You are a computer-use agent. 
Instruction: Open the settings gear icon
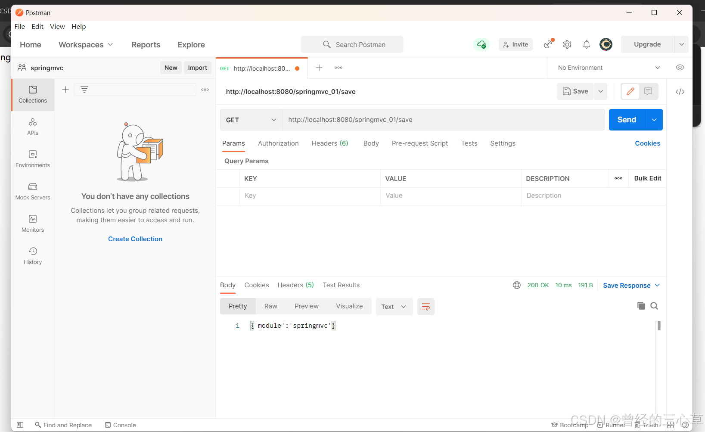(567, 44)
